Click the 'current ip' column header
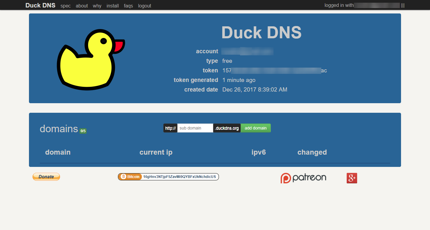Screen dimensions: 430x230 click(x=156, y=152)
